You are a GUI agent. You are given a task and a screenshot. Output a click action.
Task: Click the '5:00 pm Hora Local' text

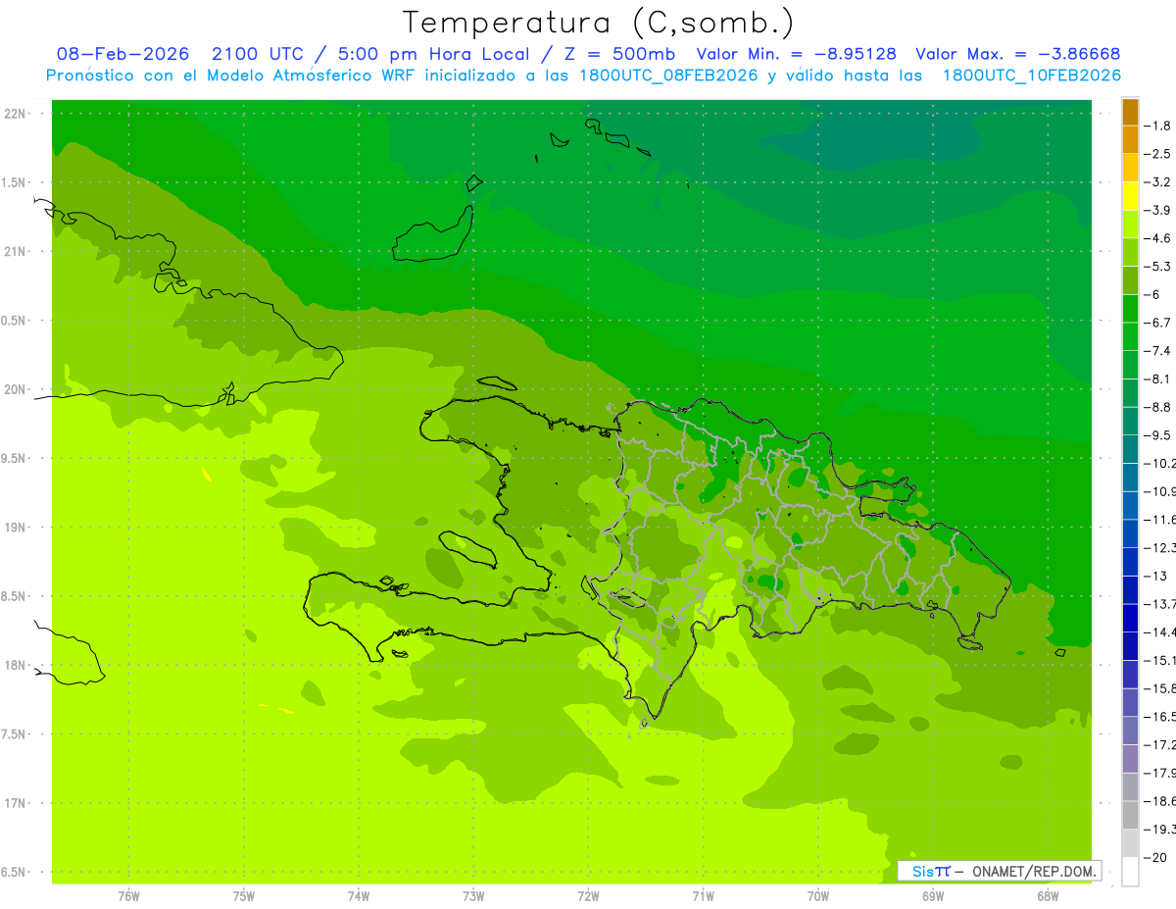[x=434, y=54]
